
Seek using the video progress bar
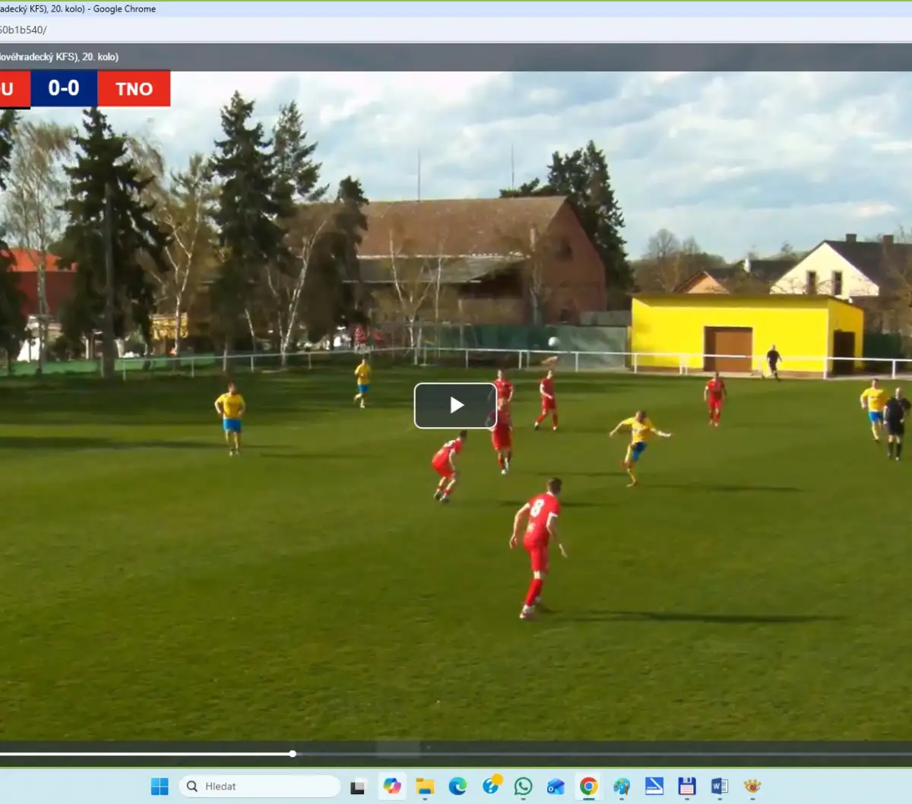(x=456, y=753)
